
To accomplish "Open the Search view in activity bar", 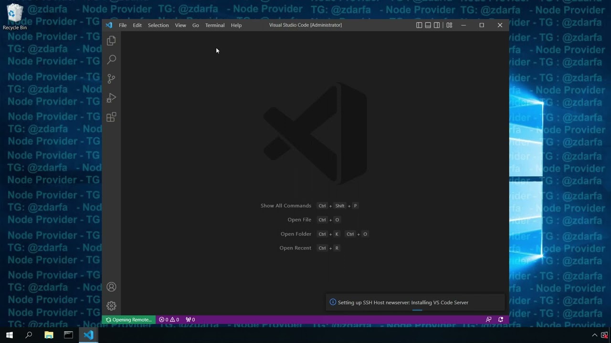I will 111,60.
